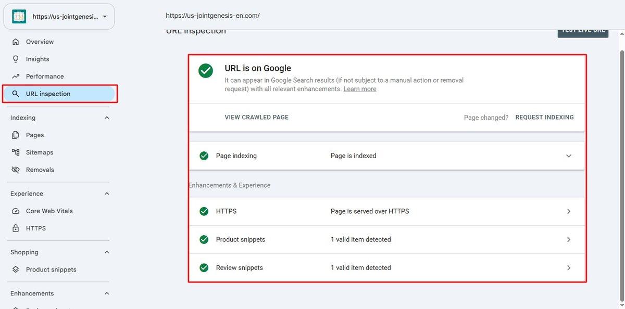The height and width of the screenshot is (309, 625).
Task: Click VIEW CRAWLED PAGE
Action: [x=256, y=118]
